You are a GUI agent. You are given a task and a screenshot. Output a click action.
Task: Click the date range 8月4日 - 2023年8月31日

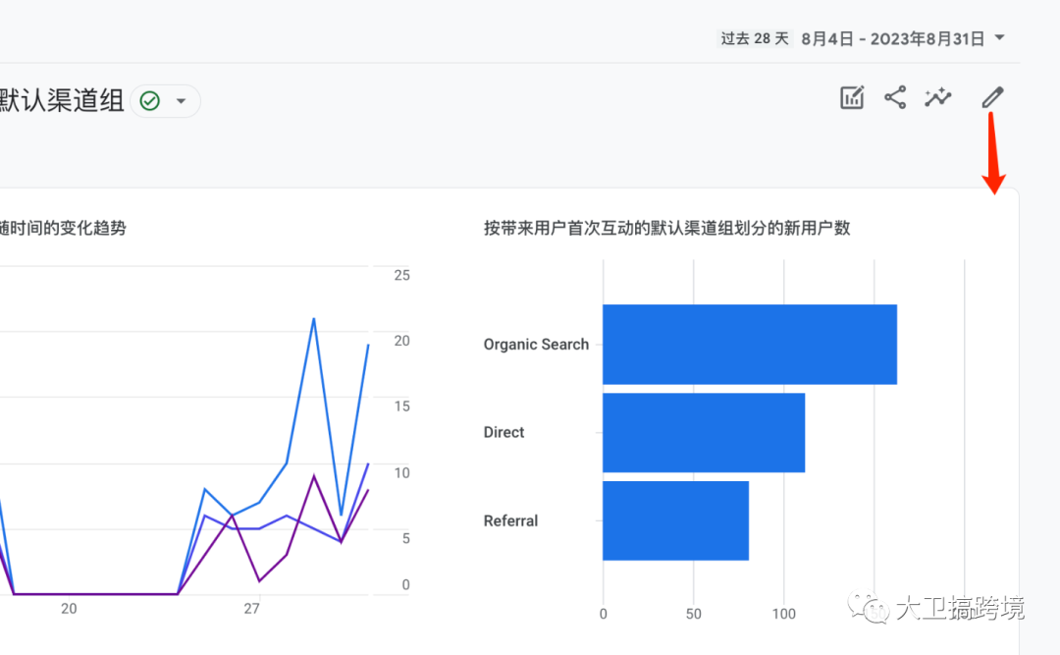pyautogui.click(x=892, y=38)
